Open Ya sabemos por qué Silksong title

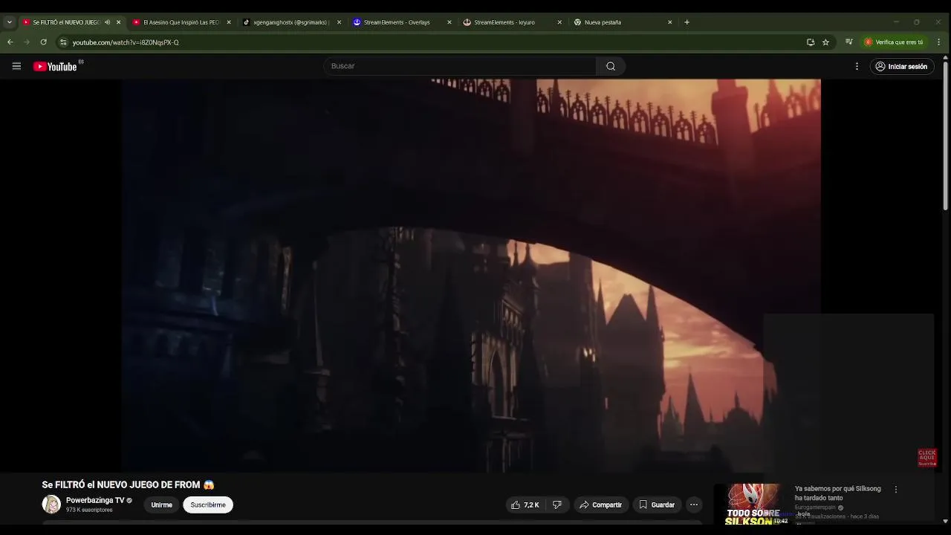click(838, 493)
